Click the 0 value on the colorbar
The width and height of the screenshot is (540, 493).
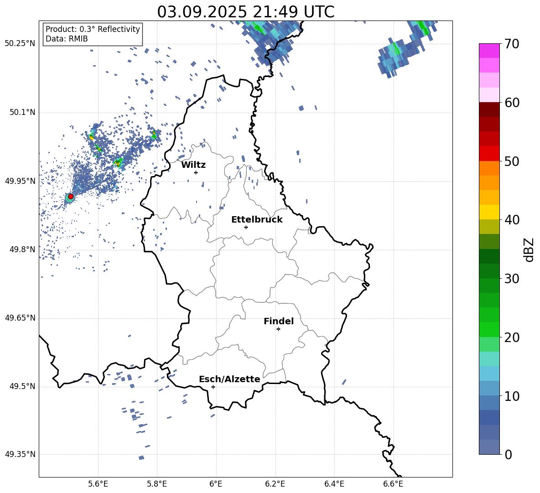pyautogui.click(x=509, y=454)
